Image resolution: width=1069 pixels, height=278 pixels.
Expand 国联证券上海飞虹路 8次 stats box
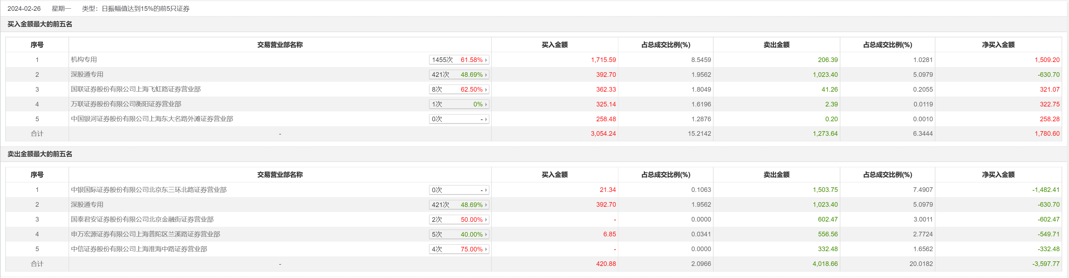point(458,89)
